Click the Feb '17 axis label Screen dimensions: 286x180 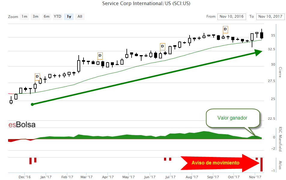[67, 177]
